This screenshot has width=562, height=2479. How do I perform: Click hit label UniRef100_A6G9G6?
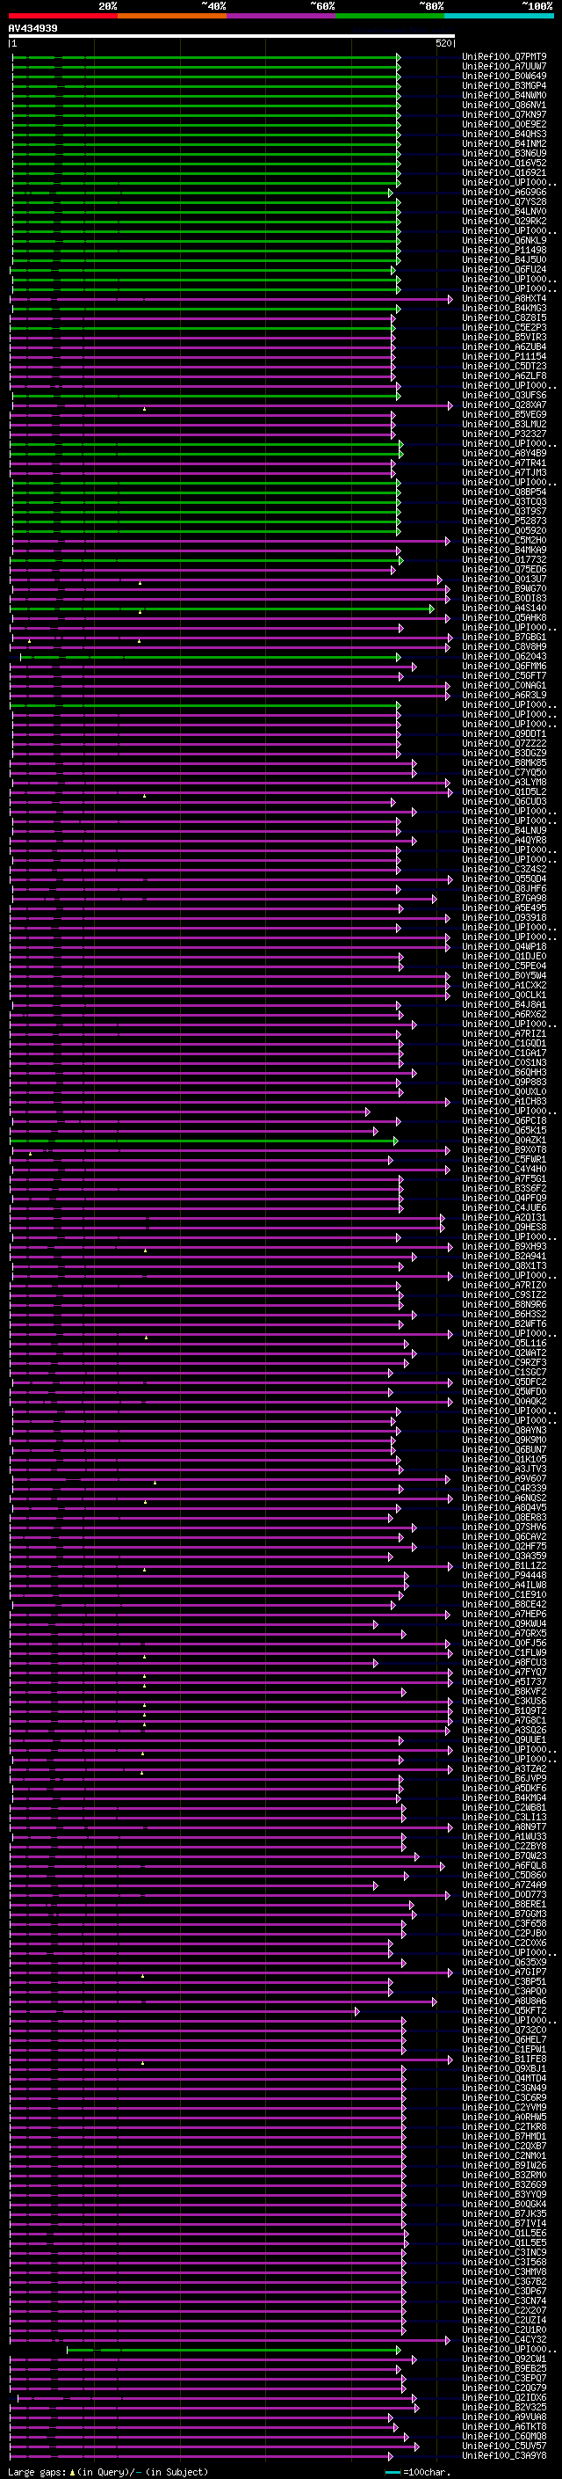pos(504,193)
